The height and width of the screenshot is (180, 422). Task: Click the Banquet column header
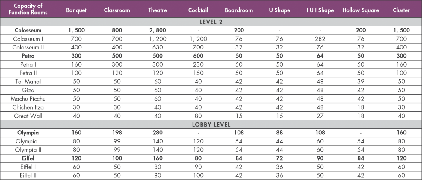(x=76, y=10)
